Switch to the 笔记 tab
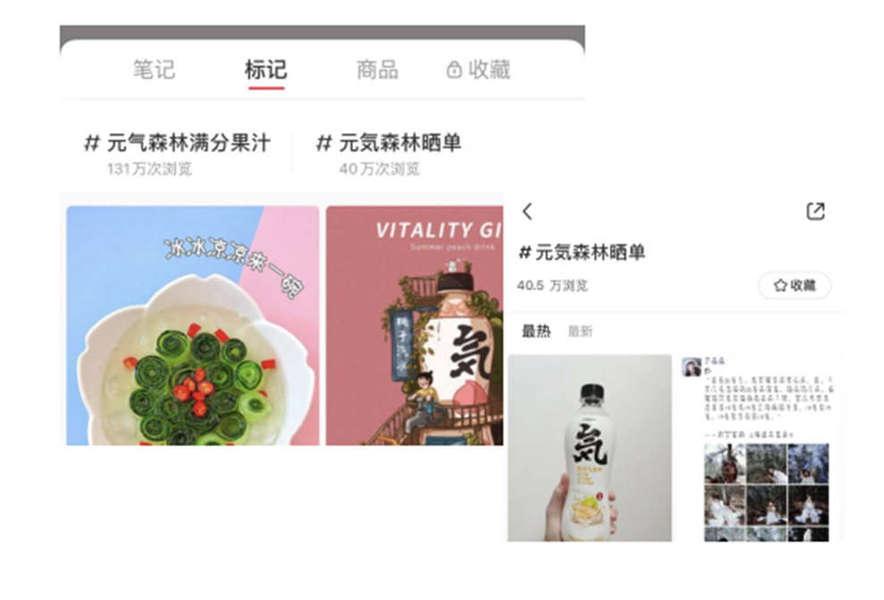Screen dimensions: 884x600 pyautogui.click(x=154, y=70)
